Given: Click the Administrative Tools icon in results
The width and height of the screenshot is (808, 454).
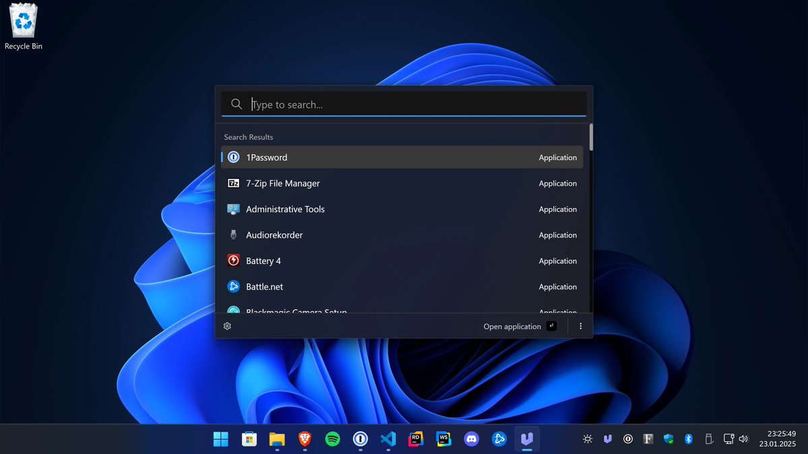Looking at the screenshot, I should [234, 209].
